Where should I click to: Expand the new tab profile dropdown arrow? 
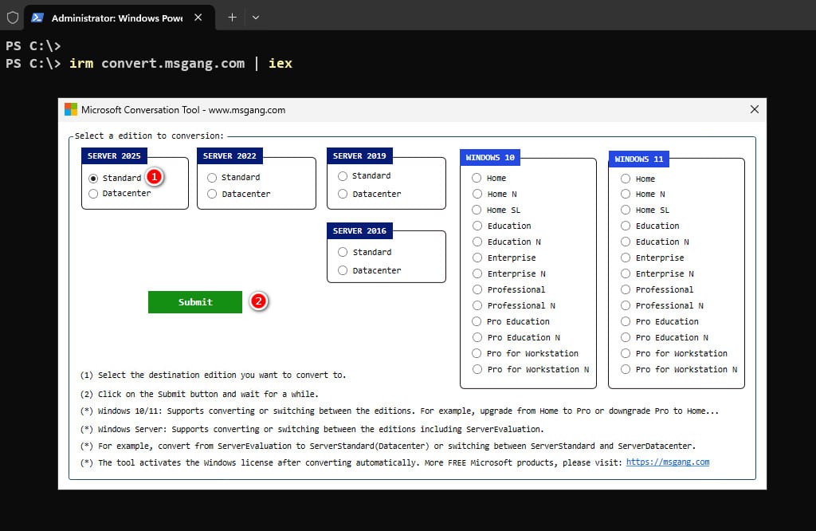pos(256,18)
